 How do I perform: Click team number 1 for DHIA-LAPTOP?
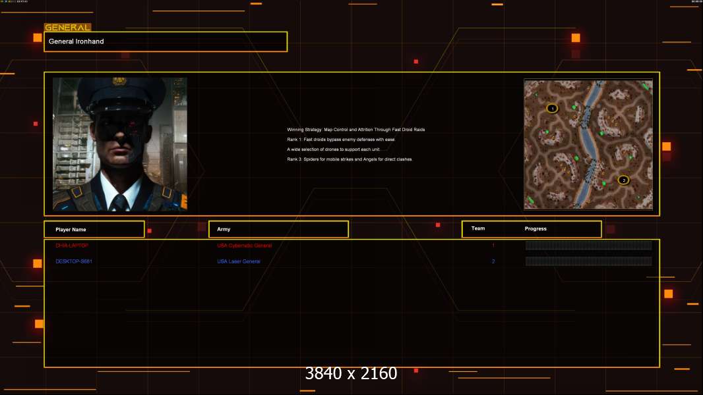click(x=493, y=245)
